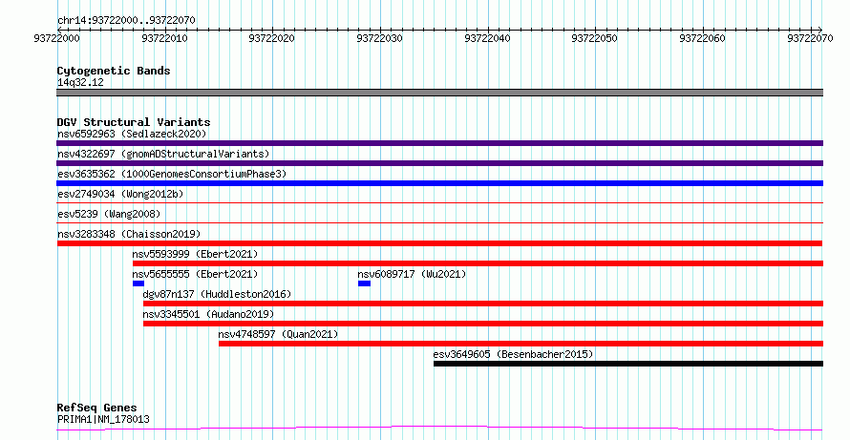
Task: Click ruler position 93722070
Action: pos(810,38)
